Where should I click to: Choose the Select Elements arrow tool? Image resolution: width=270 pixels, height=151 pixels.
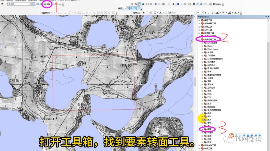pos(173,4)
